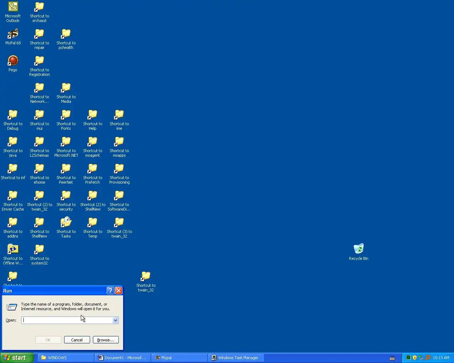The width and height of the screenshot is (454, 363).
Task: Select Shortcut to Media folder
Action: pos(66,93)
